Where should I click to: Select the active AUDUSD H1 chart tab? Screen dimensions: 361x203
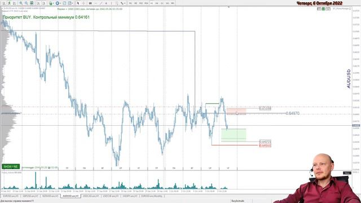71,196
